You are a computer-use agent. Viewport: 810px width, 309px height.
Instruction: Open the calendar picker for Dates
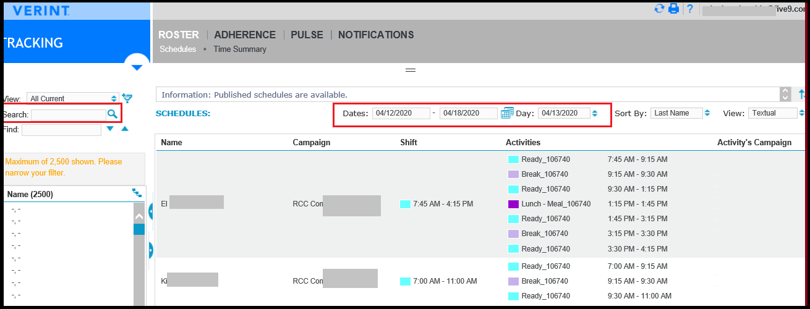(507, 112)
